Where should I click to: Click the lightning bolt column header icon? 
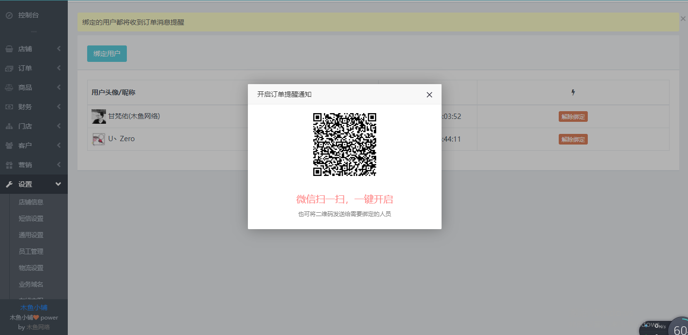pos(573,92)
